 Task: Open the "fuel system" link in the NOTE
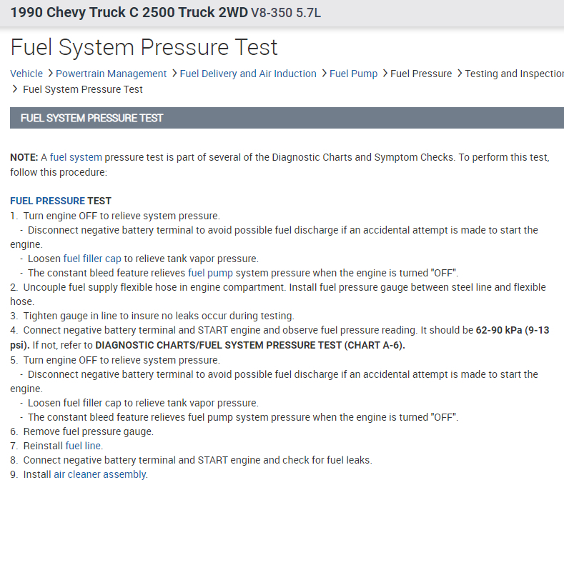(76, 157)
